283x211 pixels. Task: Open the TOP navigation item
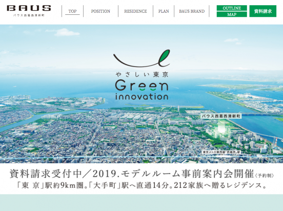click(x=72, y=11)
